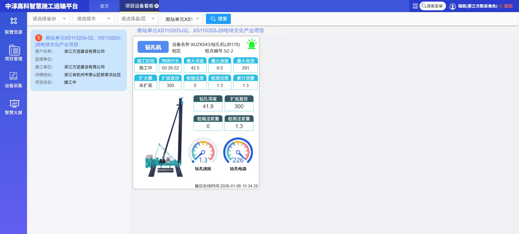The height and width of the screenshot is (234, 519).
Task: Click the 钻孔速度 gauge dial
Action: tap(203, 151)
